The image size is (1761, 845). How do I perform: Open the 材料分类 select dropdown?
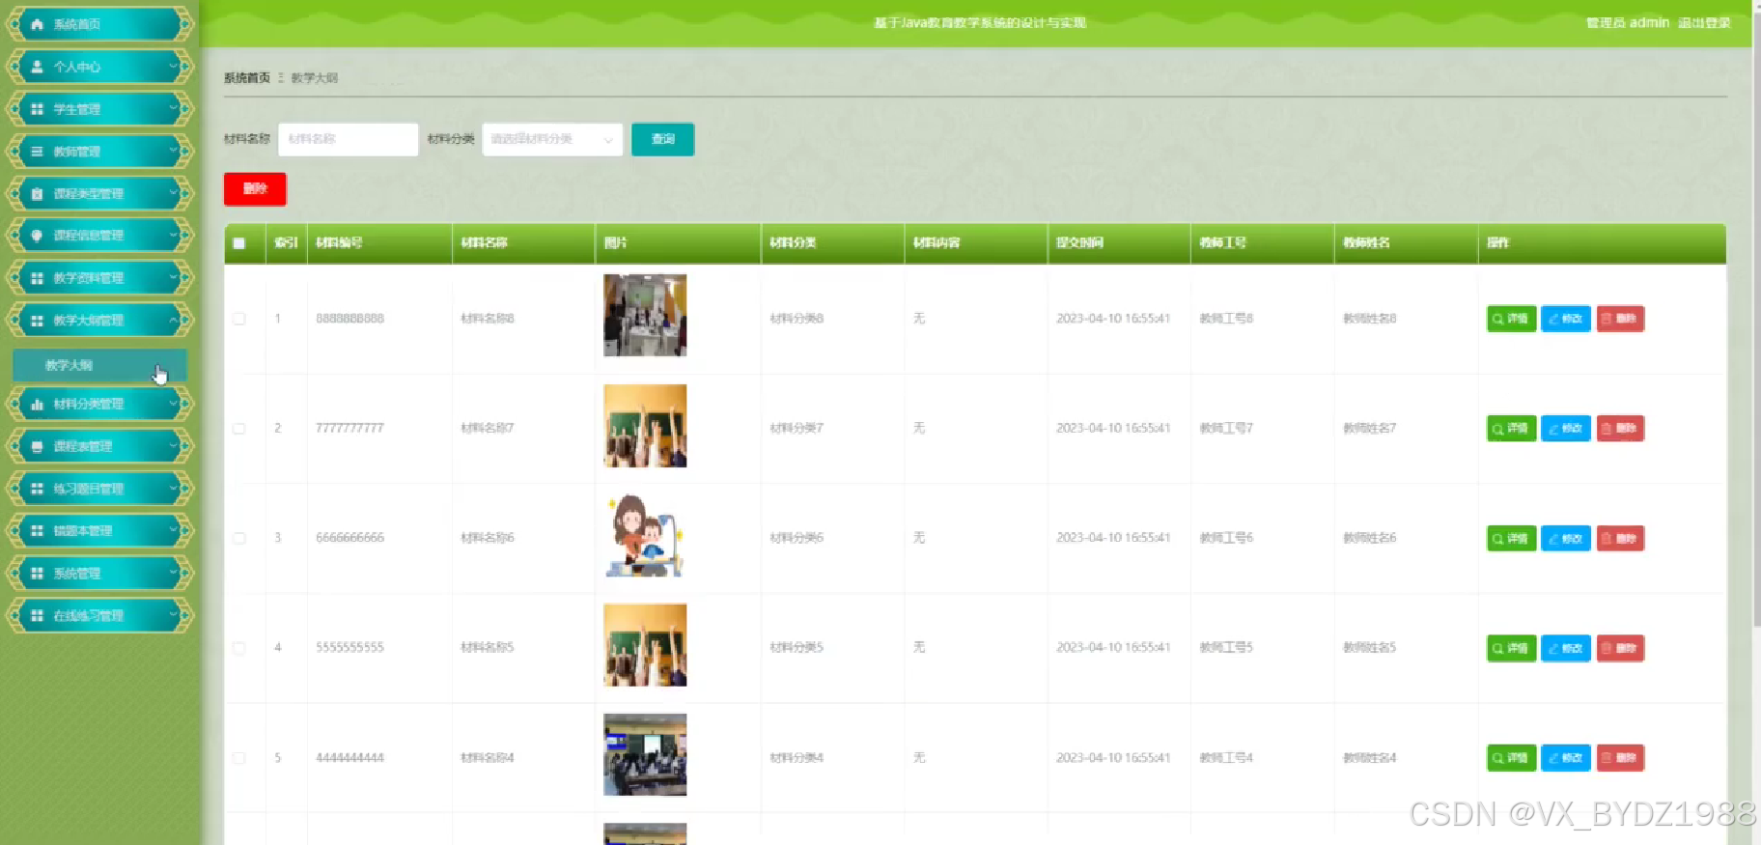(x=552, y=139)
